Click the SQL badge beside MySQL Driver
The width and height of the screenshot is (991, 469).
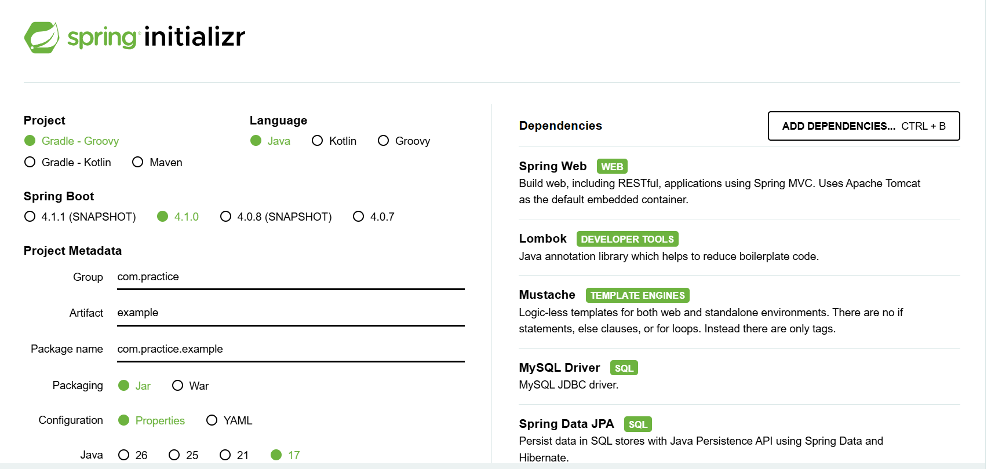(624, 368)
